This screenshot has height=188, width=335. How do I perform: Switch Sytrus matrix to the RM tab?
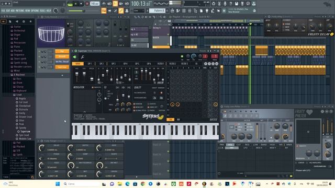(x=178, y=120)
